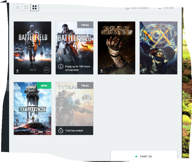Click the TRIAL badge on Titanfall
Viewport: 192px width, 162px height.
pyautogui.click(x=85, y=86)
